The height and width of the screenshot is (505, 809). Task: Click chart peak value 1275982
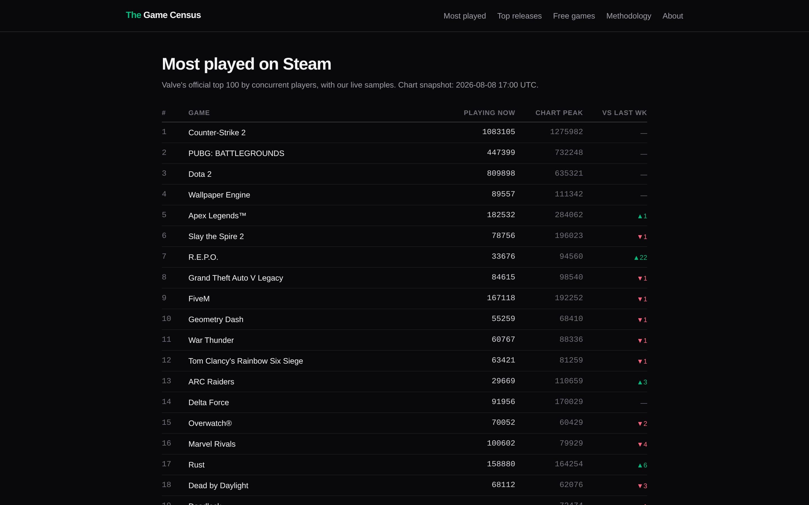[x=566, y=132]
